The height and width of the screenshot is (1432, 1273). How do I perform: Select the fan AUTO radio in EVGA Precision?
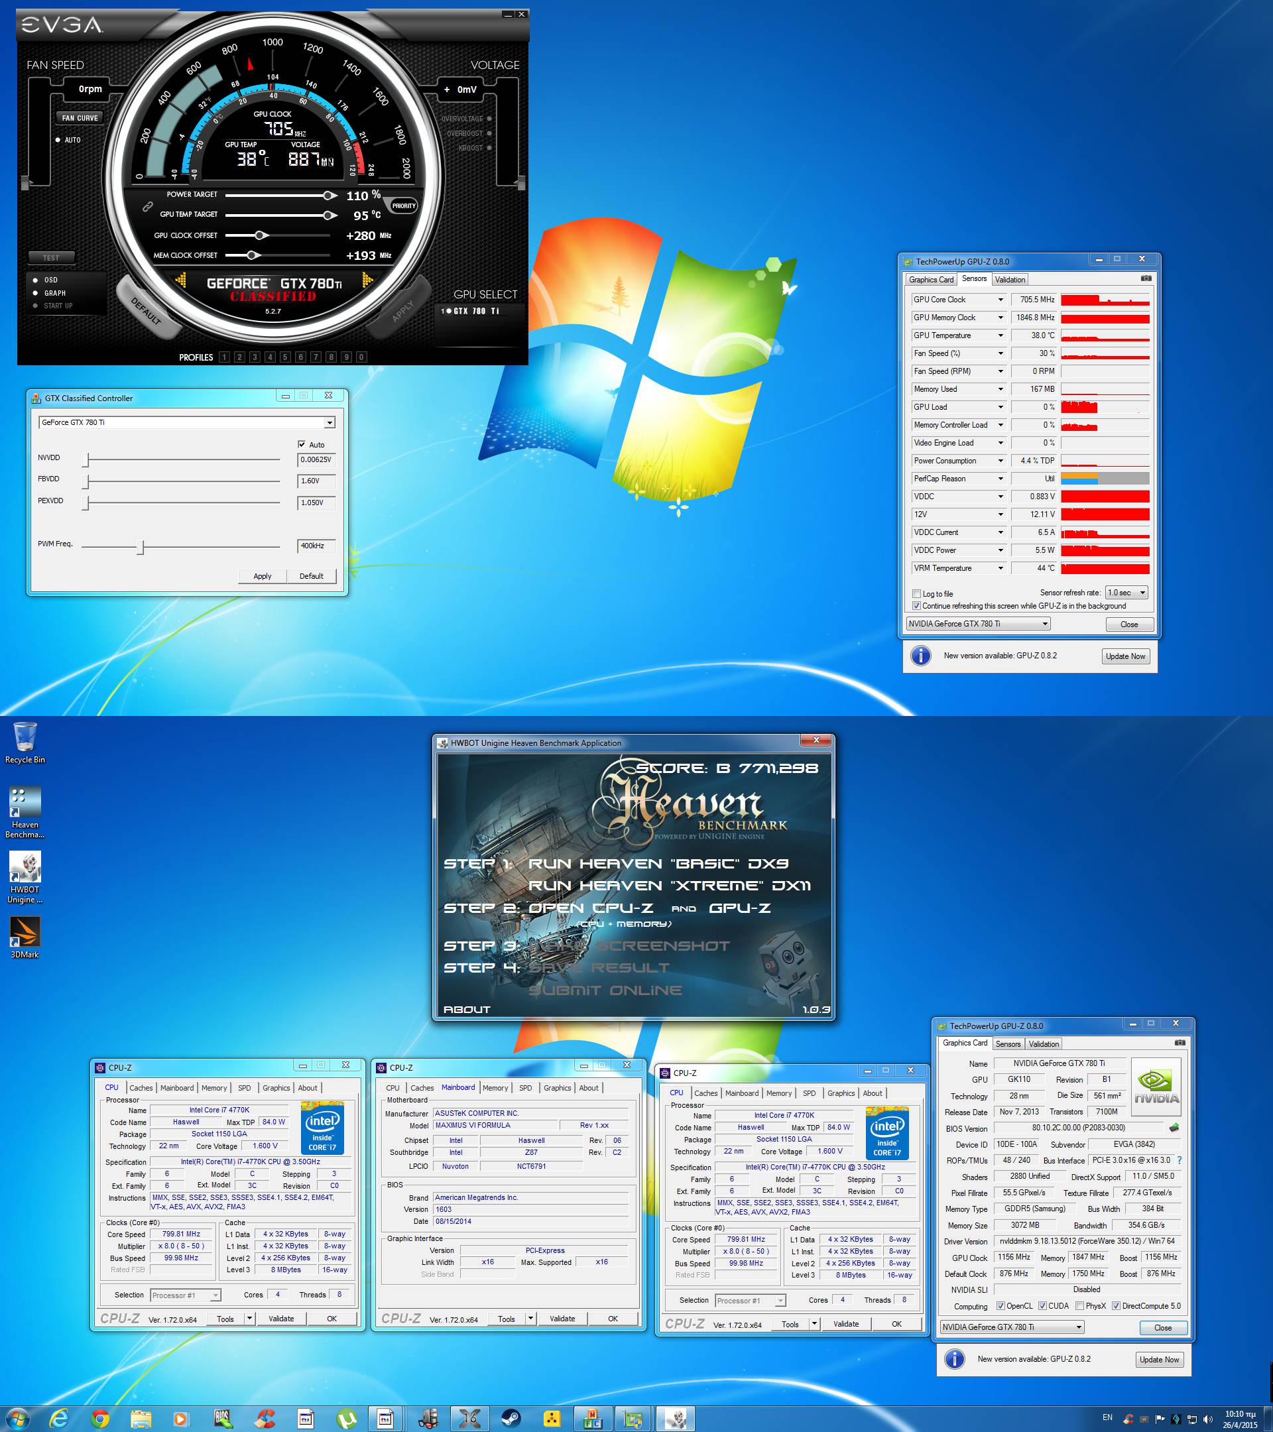coord(58,140)
